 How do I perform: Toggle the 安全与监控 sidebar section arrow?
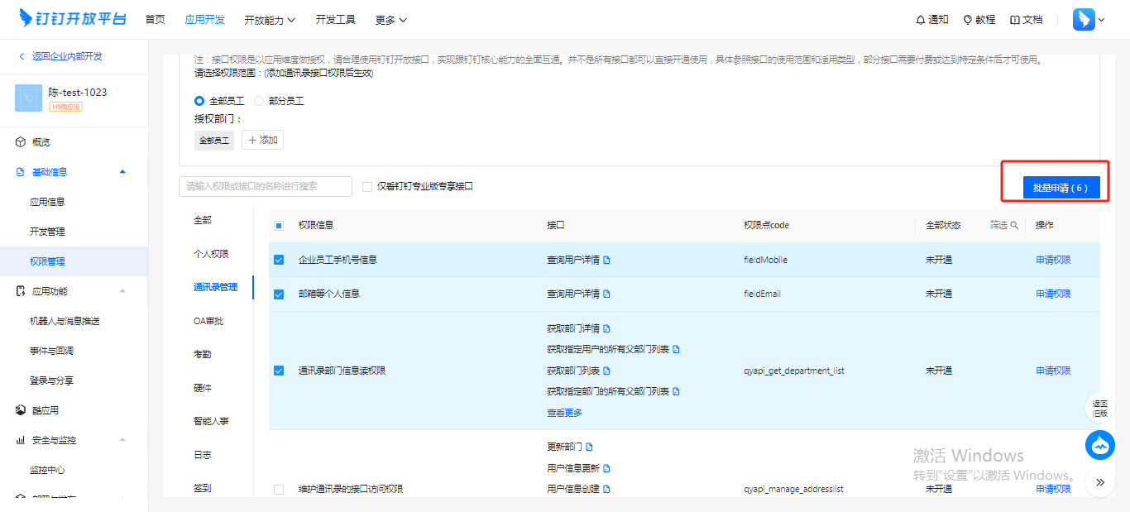[123, 440]
